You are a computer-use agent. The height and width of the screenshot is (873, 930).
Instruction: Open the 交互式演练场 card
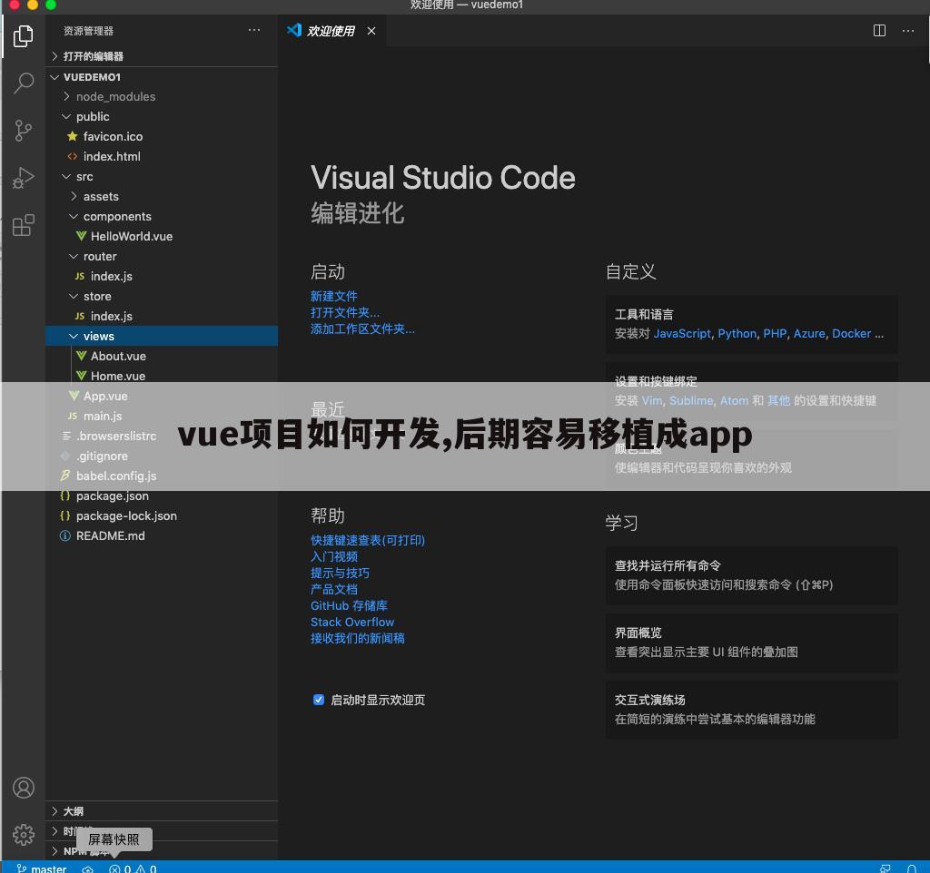[x=751, y=710]
